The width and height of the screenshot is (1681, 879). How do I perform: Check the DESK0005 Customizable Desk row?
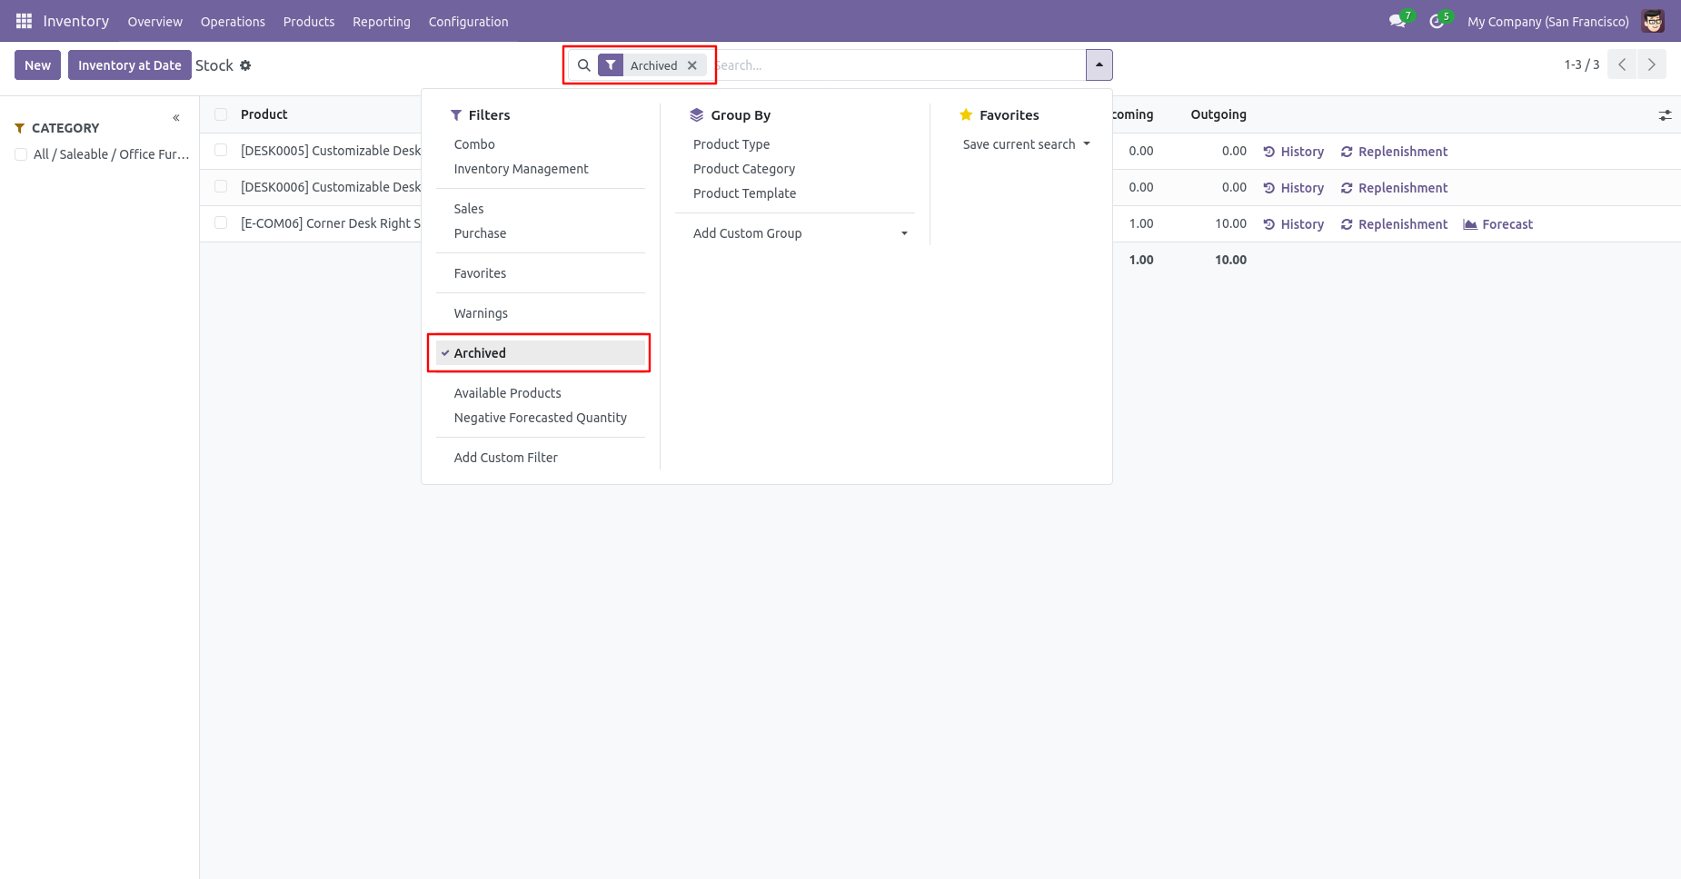pyautogui.click(x=221, y=151)
